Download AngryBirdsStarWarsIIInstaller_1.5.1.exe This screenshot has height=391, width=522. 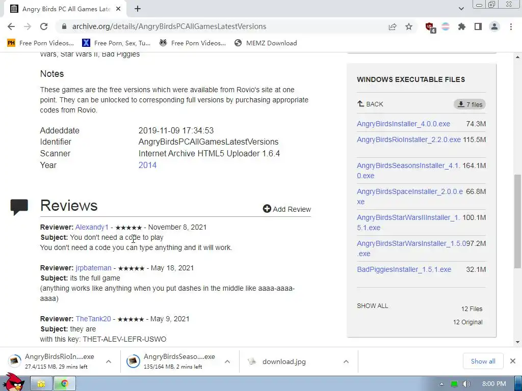tap(408, 222)
